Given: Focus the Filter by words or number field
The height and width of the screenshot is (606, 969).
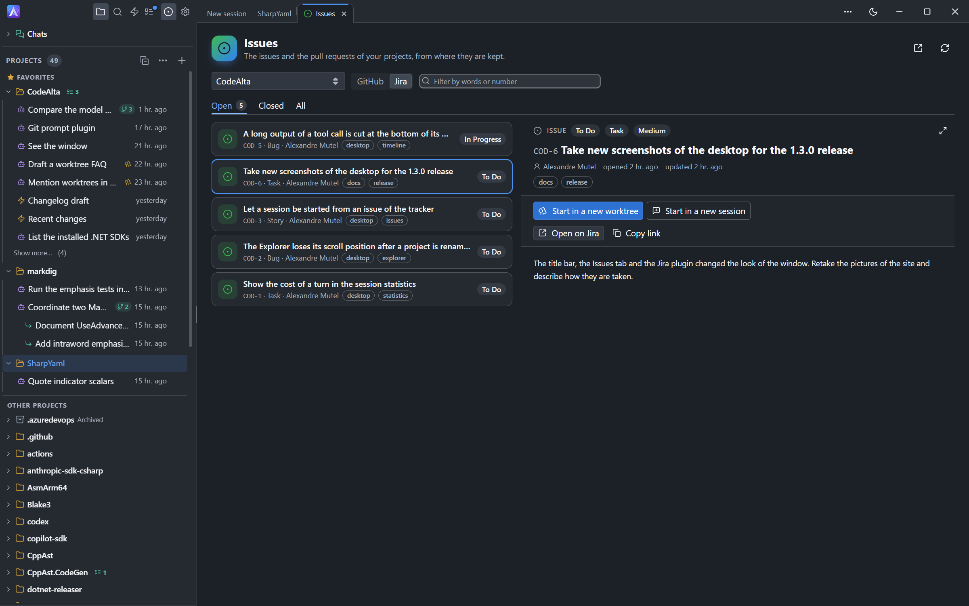Looking at the screenshot, I should 510,81.
